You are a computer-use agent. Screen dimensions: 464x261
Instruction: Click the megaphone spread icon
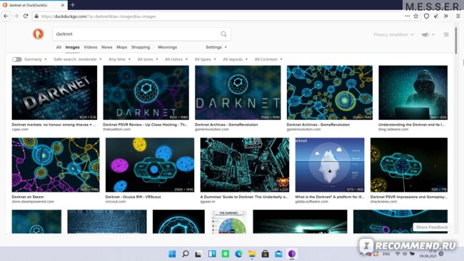(x=425, y=34)
